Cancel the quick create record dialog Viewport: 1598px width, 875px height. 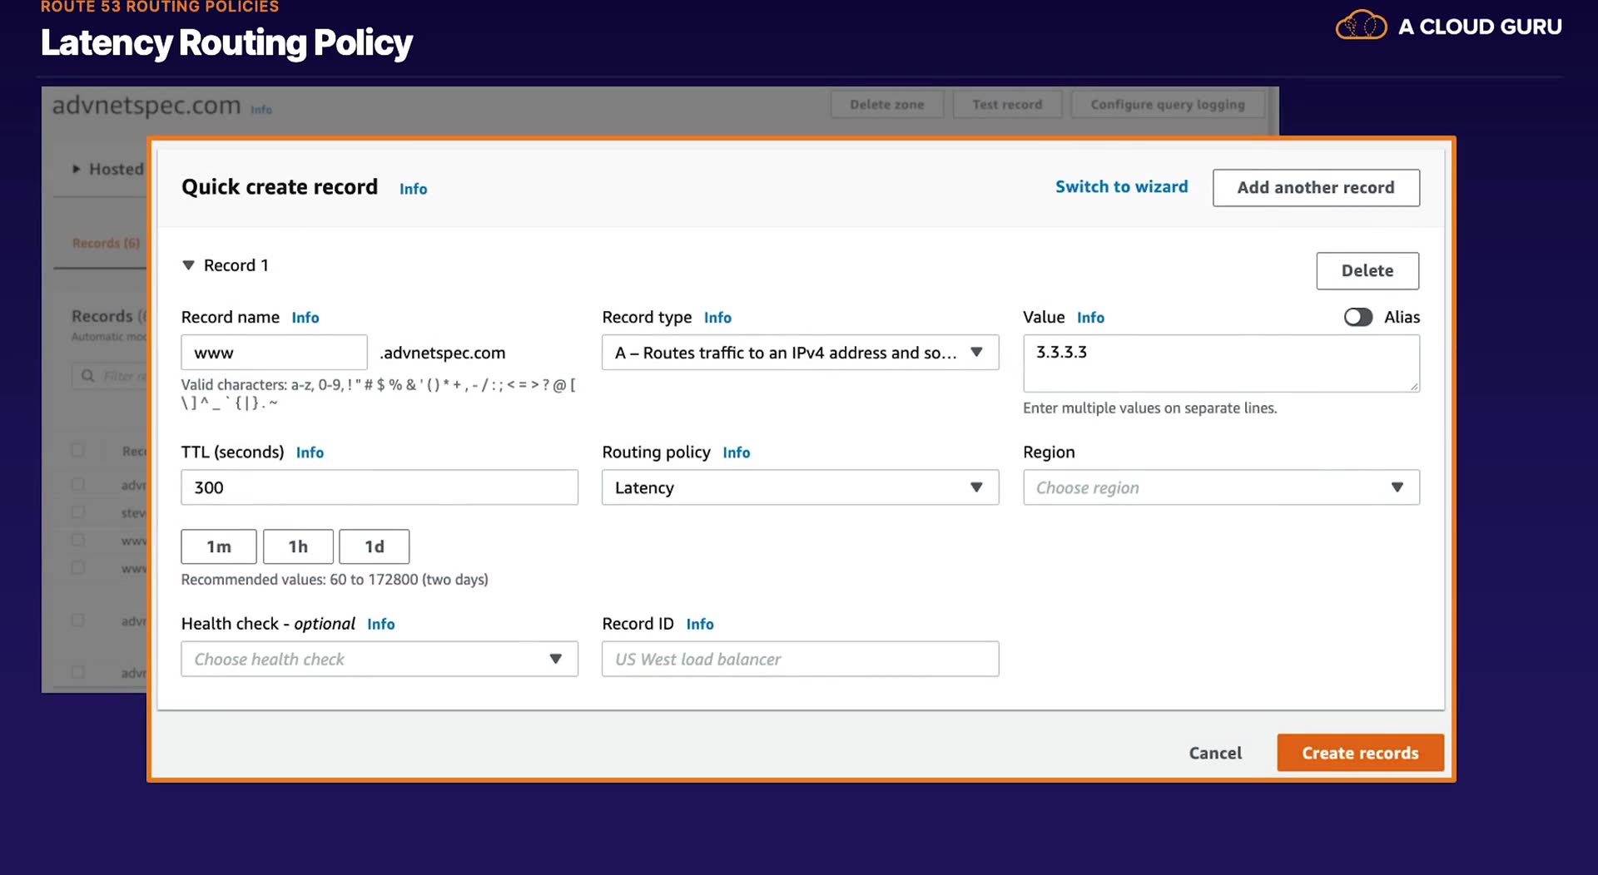pyautogui.click(x=1215, y=753)
